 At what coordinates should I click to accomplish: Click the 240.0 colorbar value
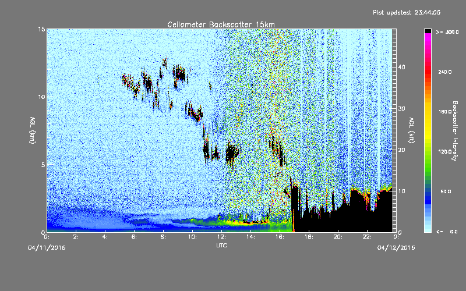click(444, 72)
